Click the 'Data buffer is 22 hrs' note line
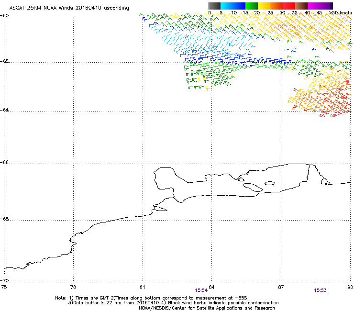Image resolution: width=354 pixels, height=311 pixels. coord(173,303)
